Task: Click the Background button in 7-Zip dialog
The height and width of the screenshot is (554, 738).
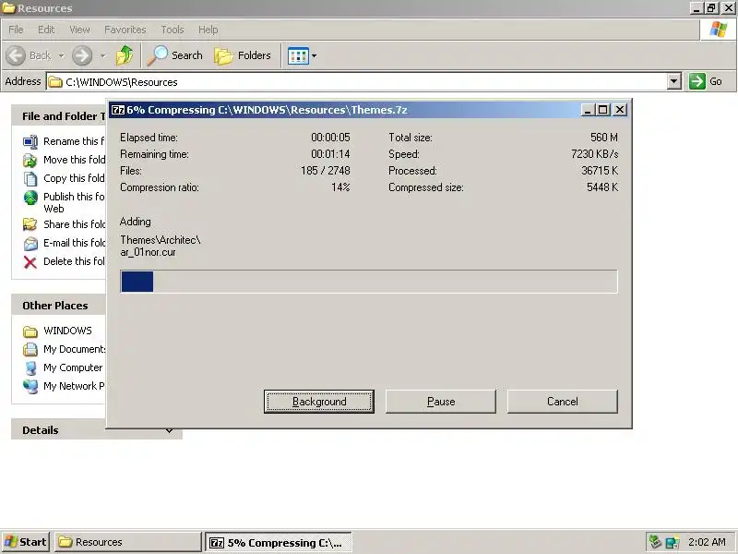Action: coord(319,402)
